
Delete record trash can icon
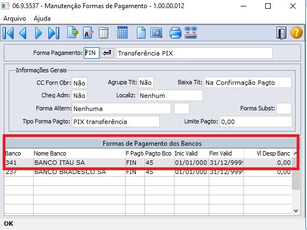tap(103, 33)
